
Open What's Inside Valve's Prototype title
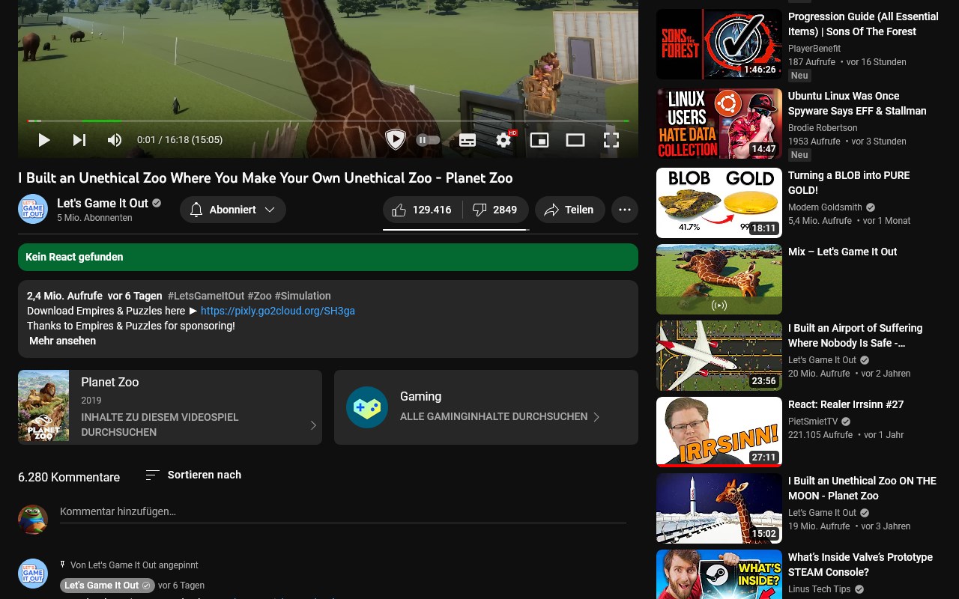(x=860, y=565)
